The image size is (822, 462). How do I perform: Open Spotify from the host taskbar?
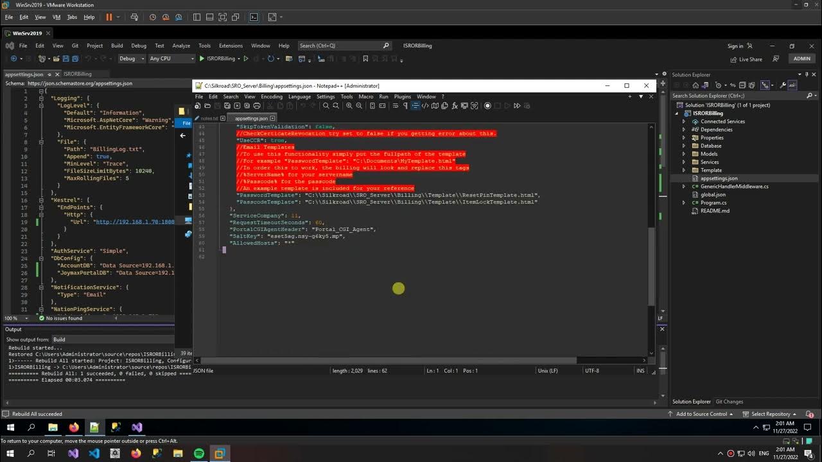click(199, 453)
